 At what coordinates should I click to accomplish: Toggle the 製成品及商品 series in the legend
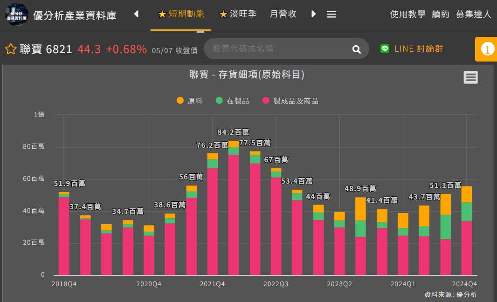click(x=290, y=101)
